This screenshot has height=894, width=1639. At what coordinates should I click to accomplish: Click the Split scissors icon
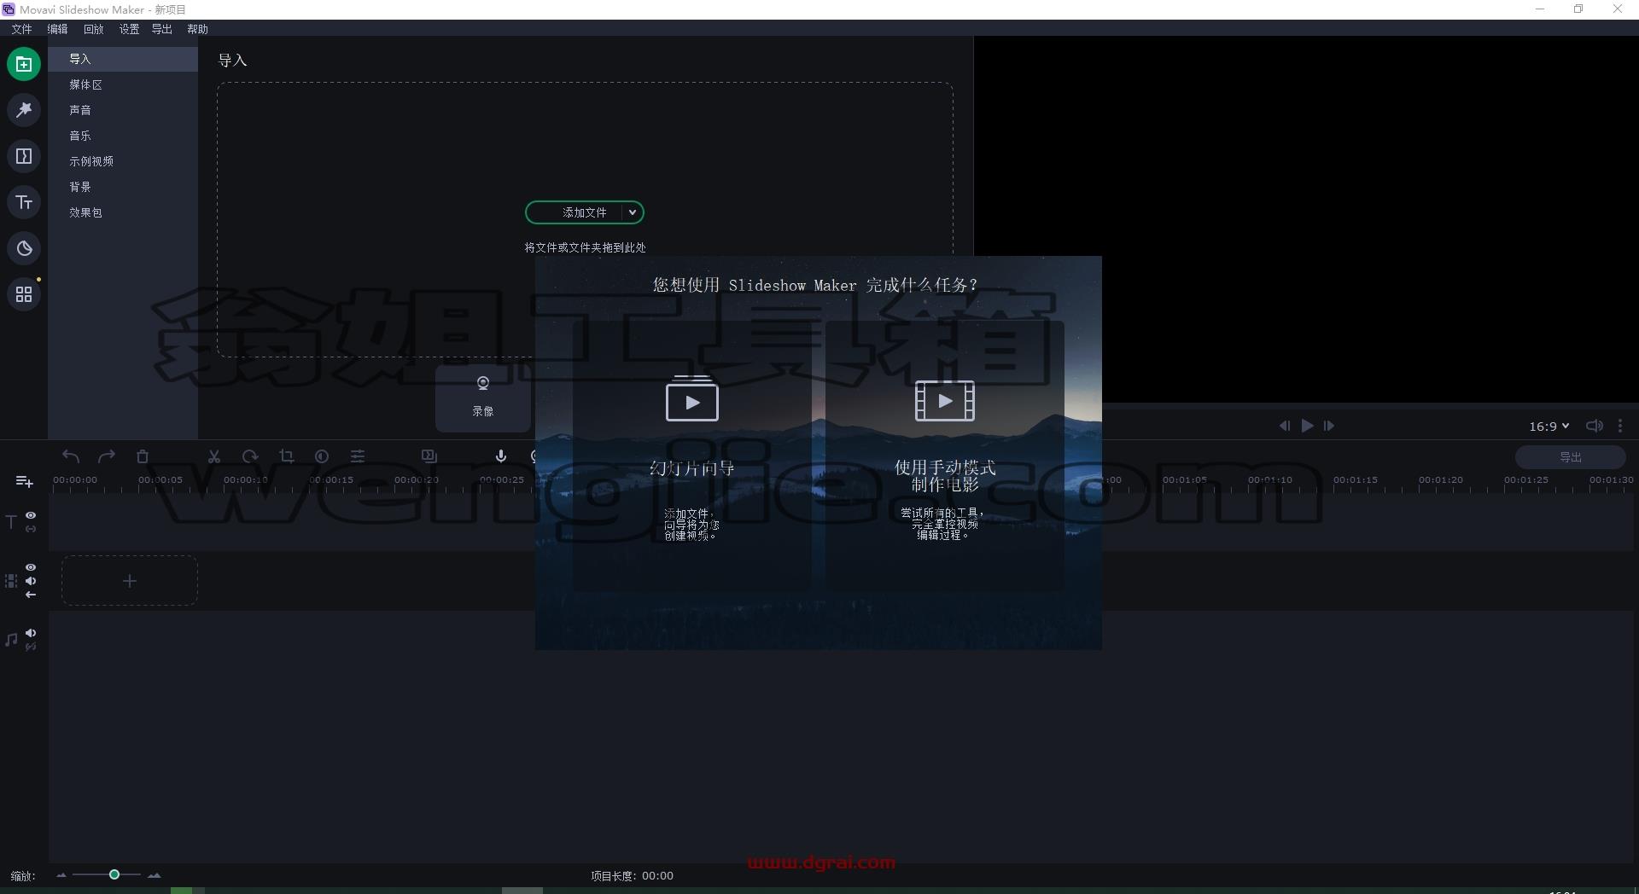click(x=214, y=456)
